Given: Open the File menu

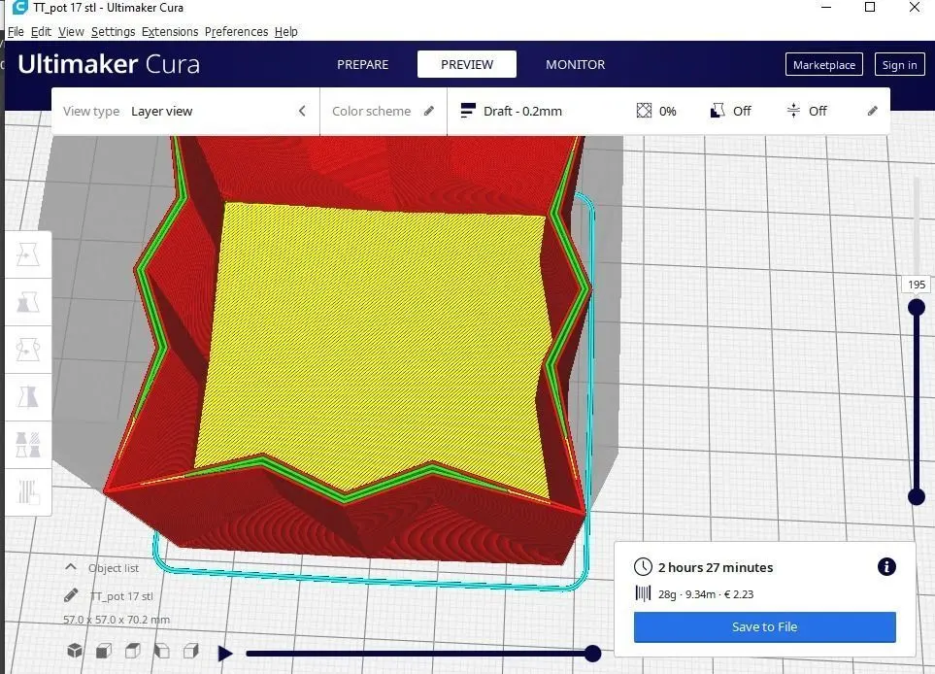Looking at the screenshot, I should coord(16,32).
